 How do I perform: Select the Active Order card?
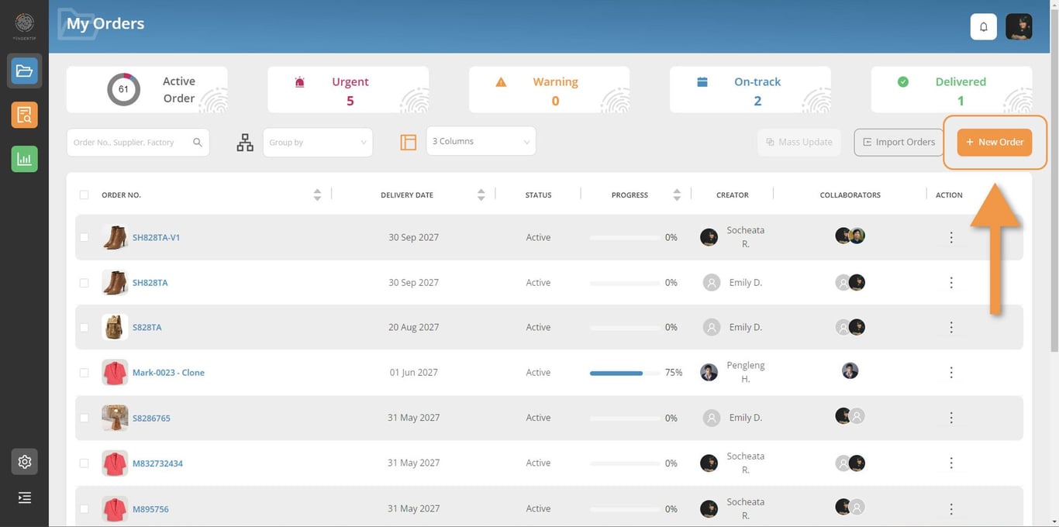click(147, 90)
